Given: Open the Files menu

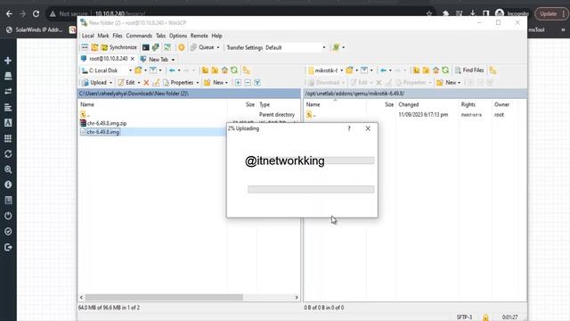Looking at the screenshot, I should click(118, 36).
